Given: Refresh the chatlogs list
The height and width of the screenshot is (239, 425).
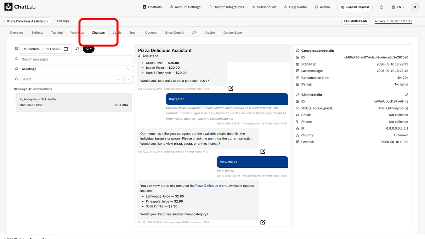Looking at the screenshot, I should pyautogui.click(x=78, y=49).
